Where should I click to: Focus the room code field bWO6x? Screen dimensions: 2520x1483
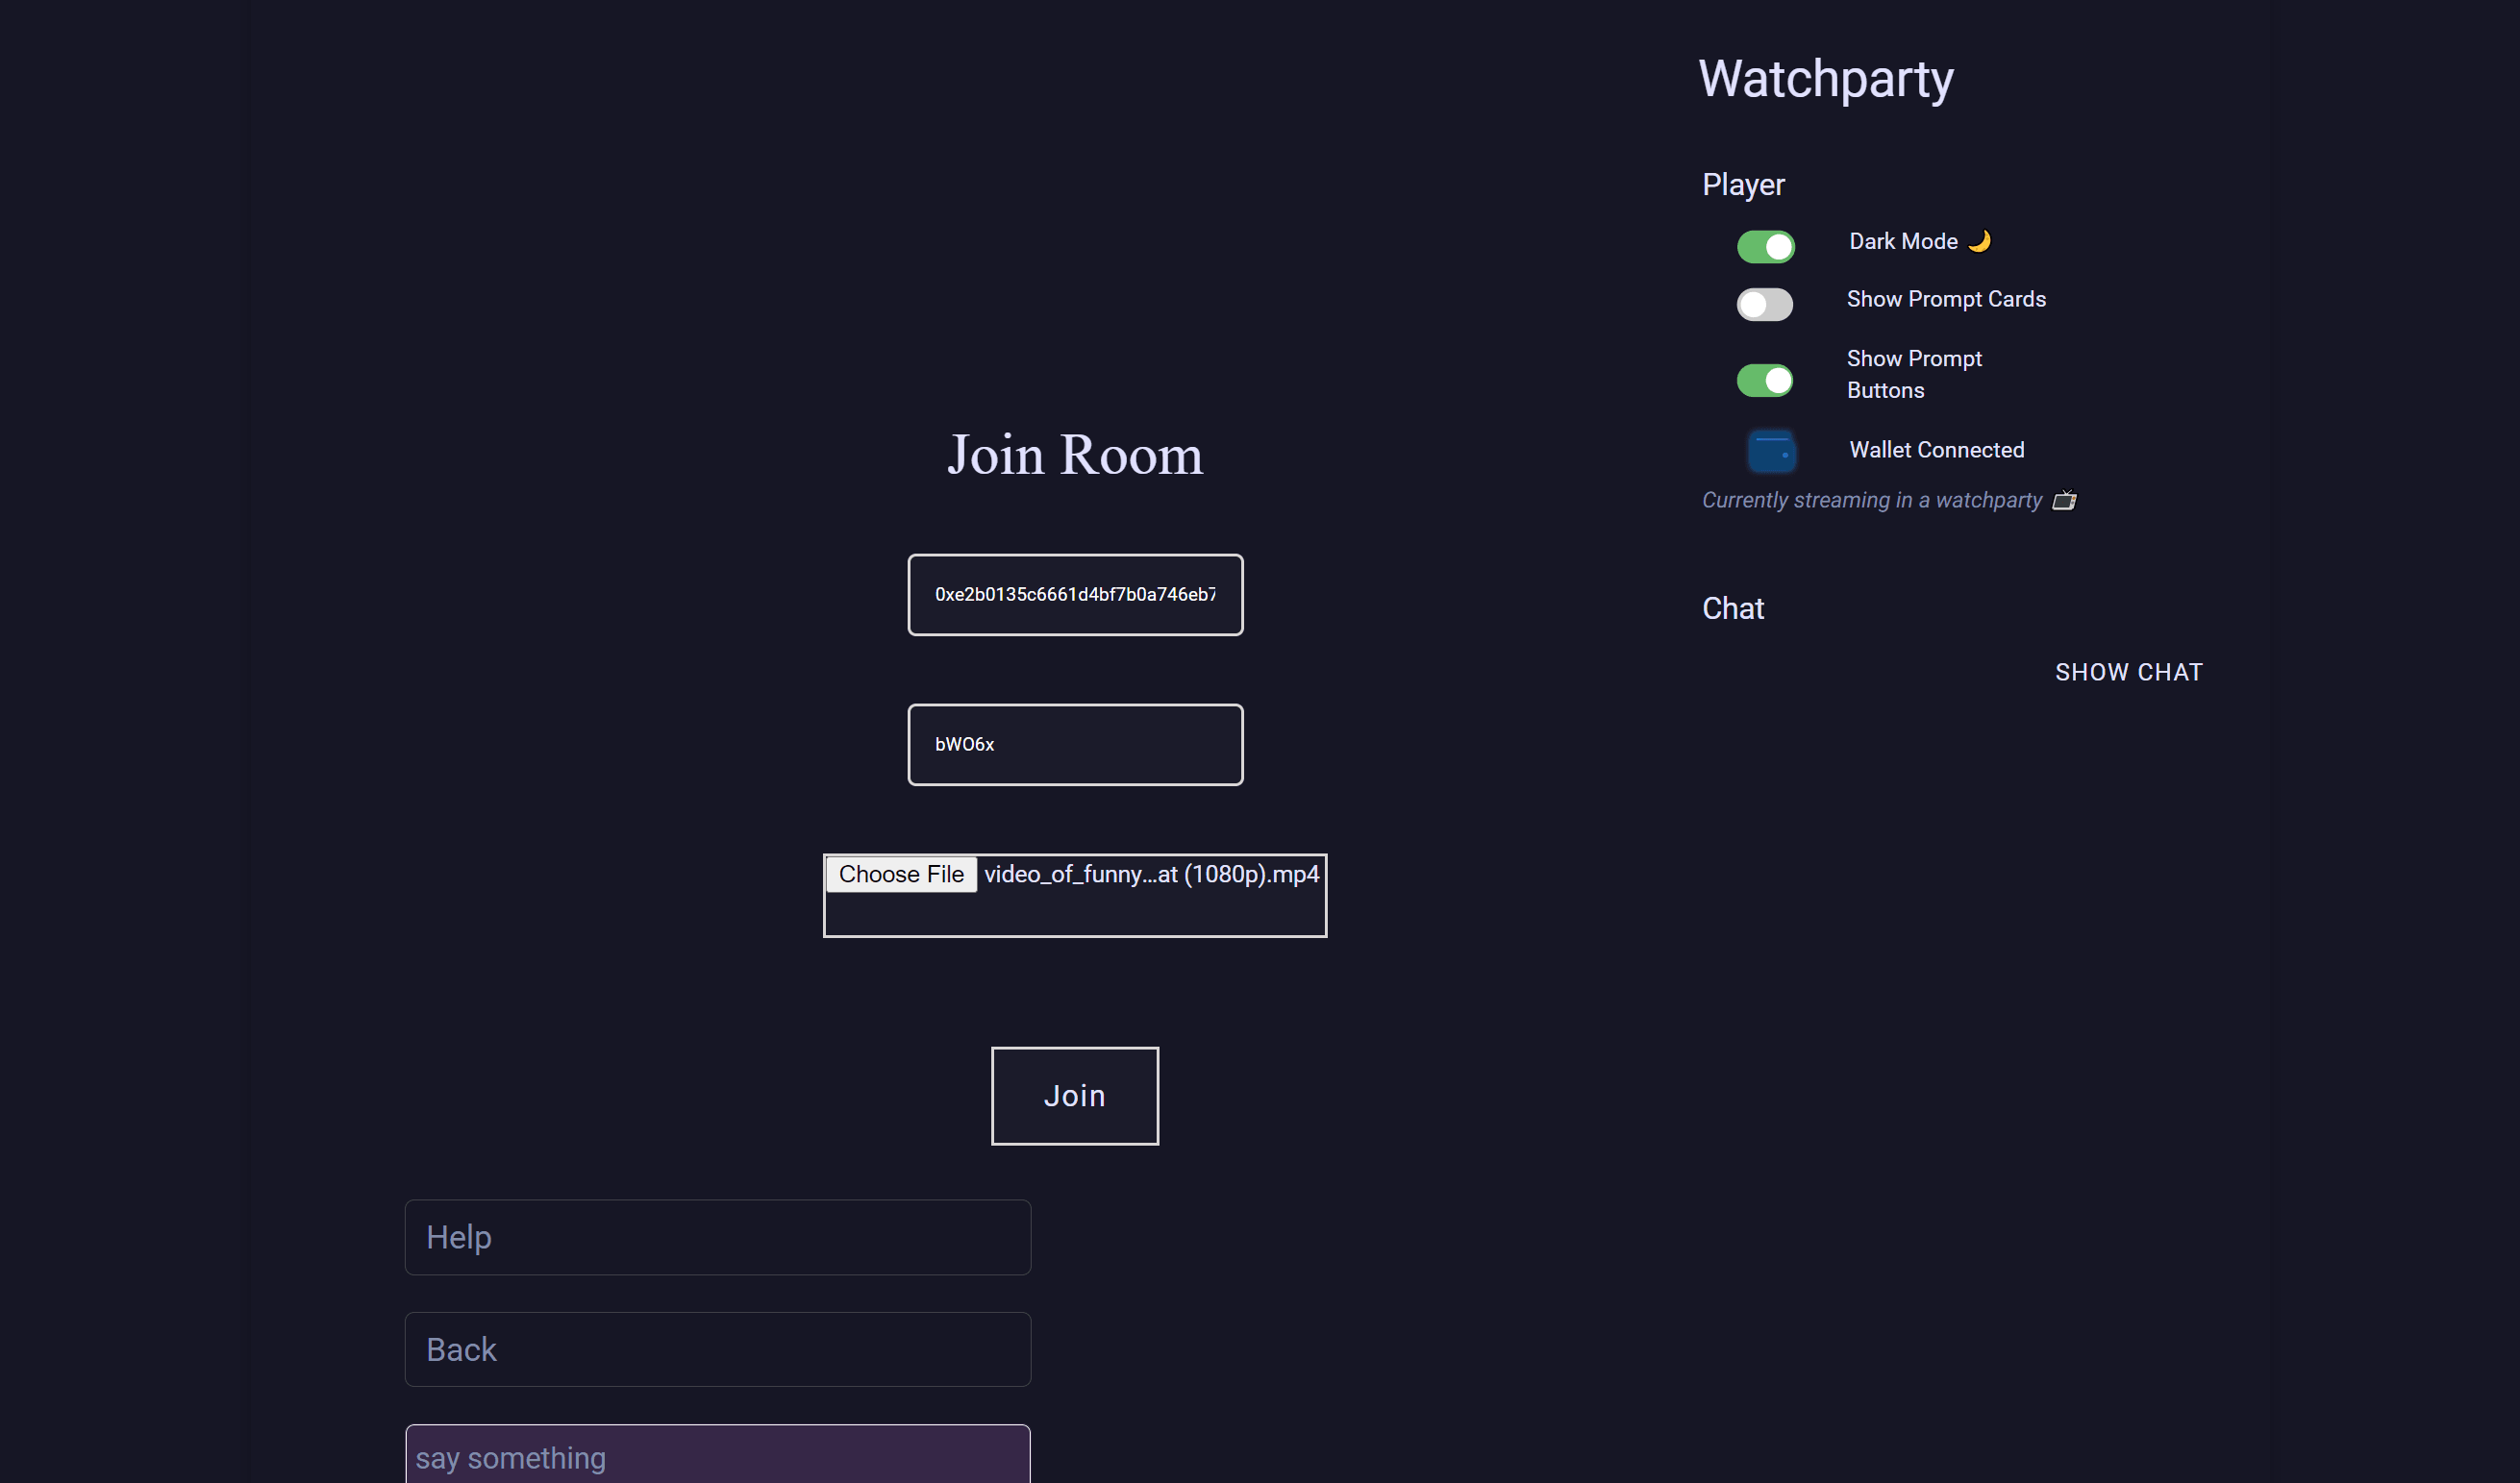coord(1075,745)
